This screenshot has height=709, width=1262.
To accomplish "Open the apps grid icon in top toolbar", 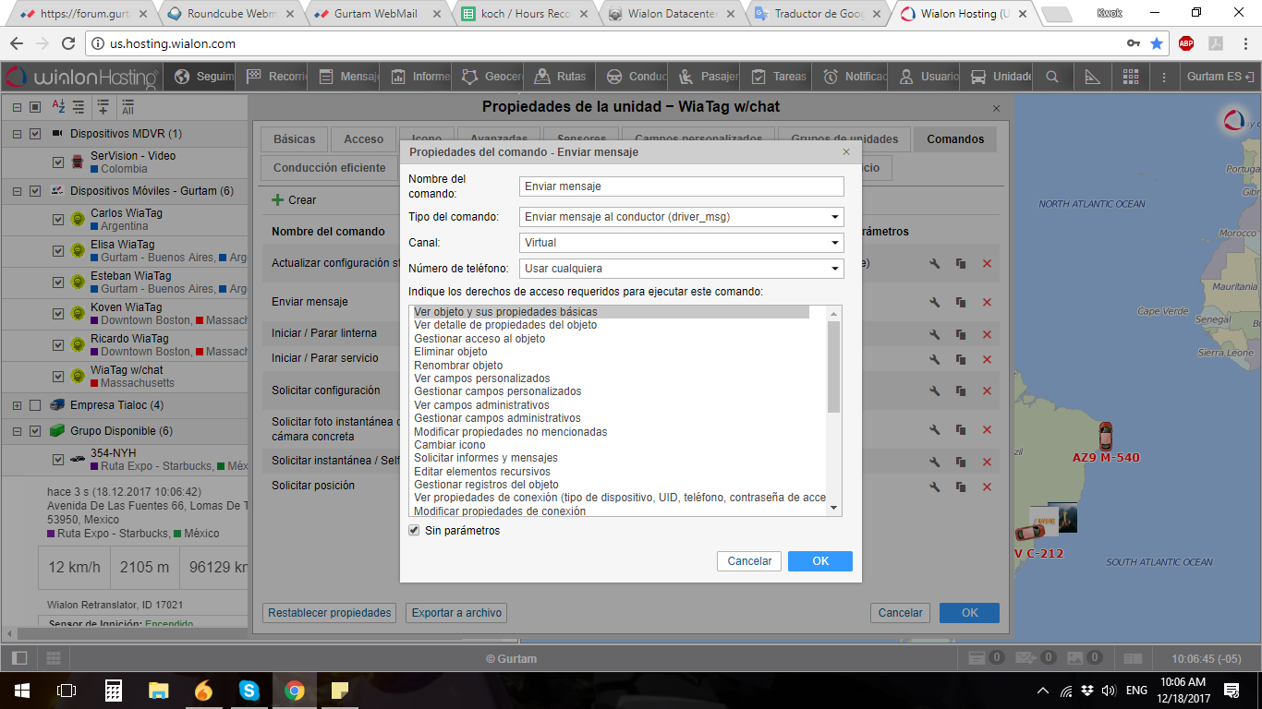I will pos(1130,77).
